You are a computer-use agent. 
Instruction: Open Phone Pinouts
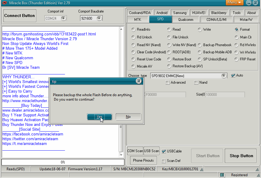[x=143, y=160]
